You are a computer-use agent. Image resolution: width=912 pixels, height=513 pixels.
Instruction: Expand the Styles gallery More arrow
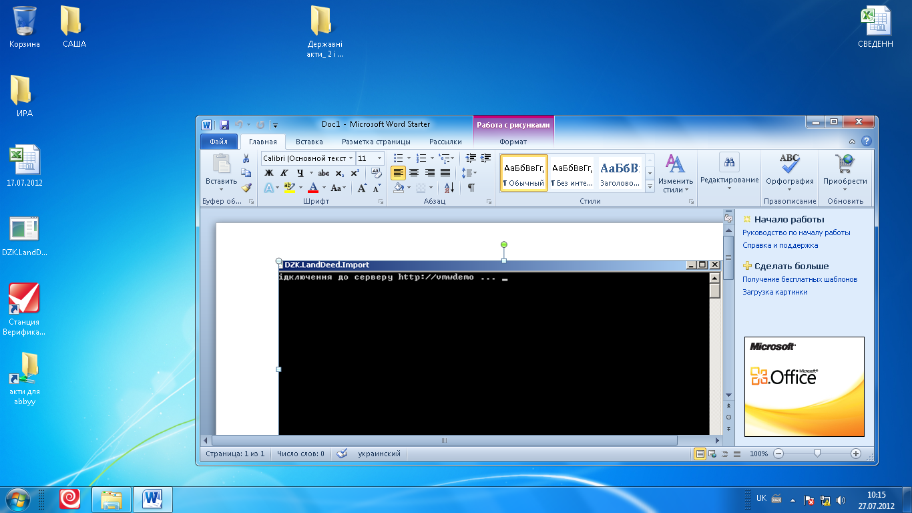(x=650, y=187)
